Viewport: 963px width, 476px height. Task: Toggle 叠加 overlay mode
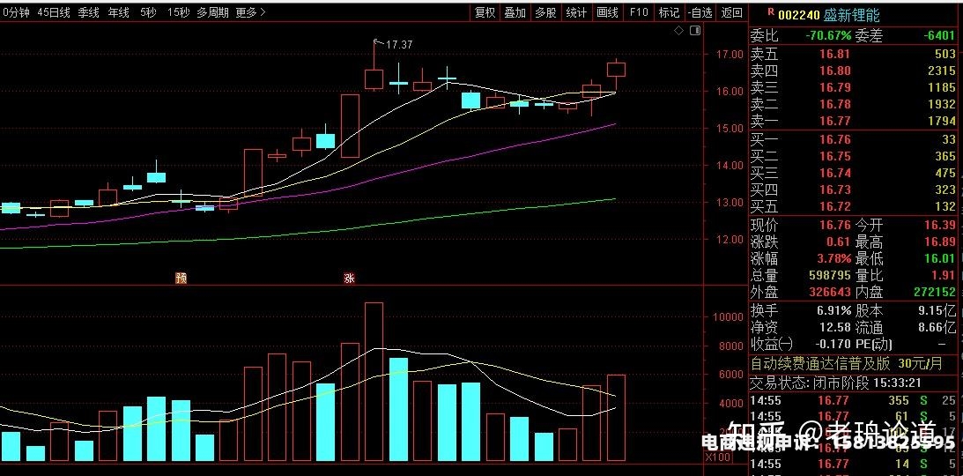click(x=515, y=12)
